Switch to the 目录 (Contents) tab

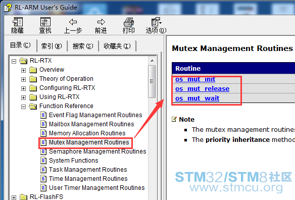(20, 45)
